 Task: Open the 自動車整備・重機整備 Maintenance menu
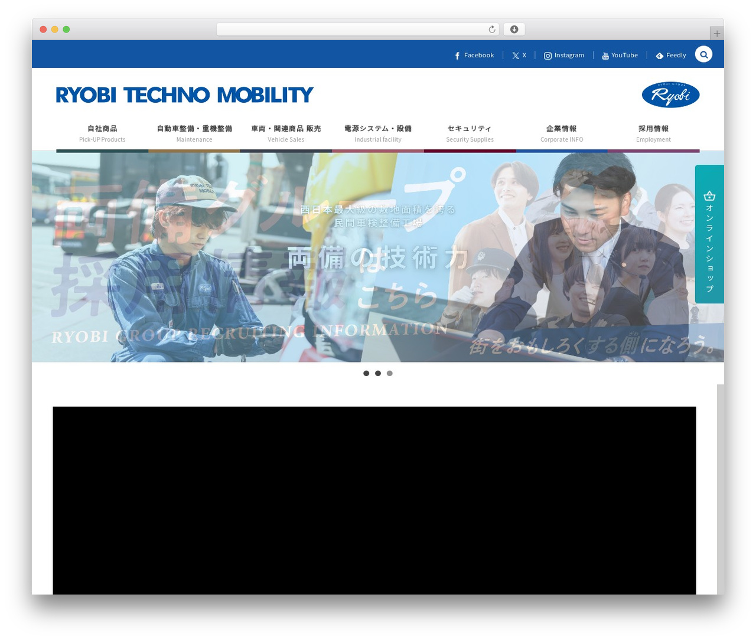coord(194,134)
